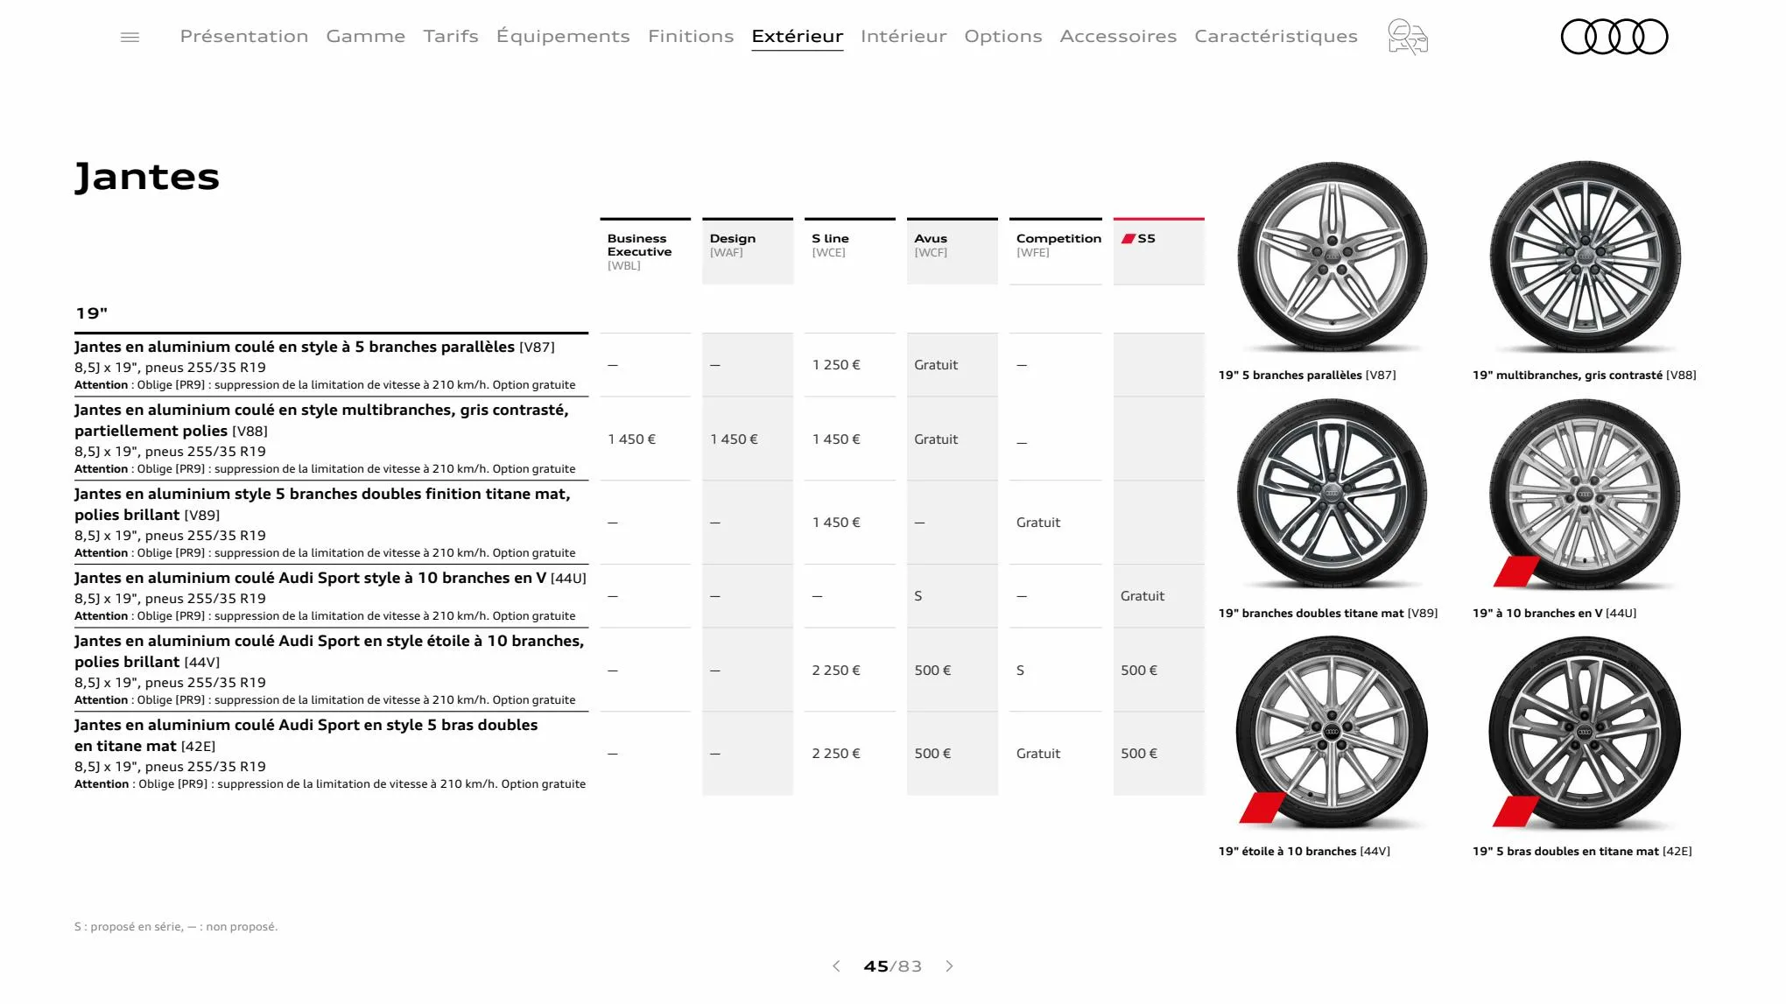Screen dimensions: 1786x1004
Task: Click the S line [WCE] column header
Action: 850,251
